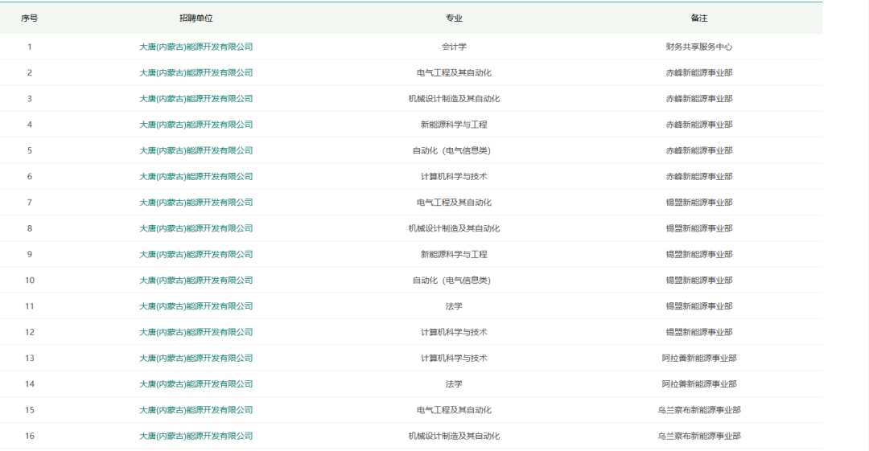Select 计算机科学与技术 in row 6
The image size is (869, 451).
coord(454,177)
